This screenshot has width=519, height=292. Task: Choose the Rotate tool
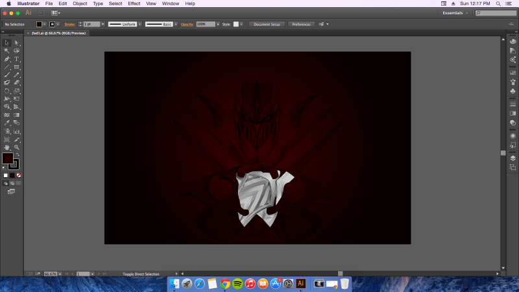pos(6,91)
